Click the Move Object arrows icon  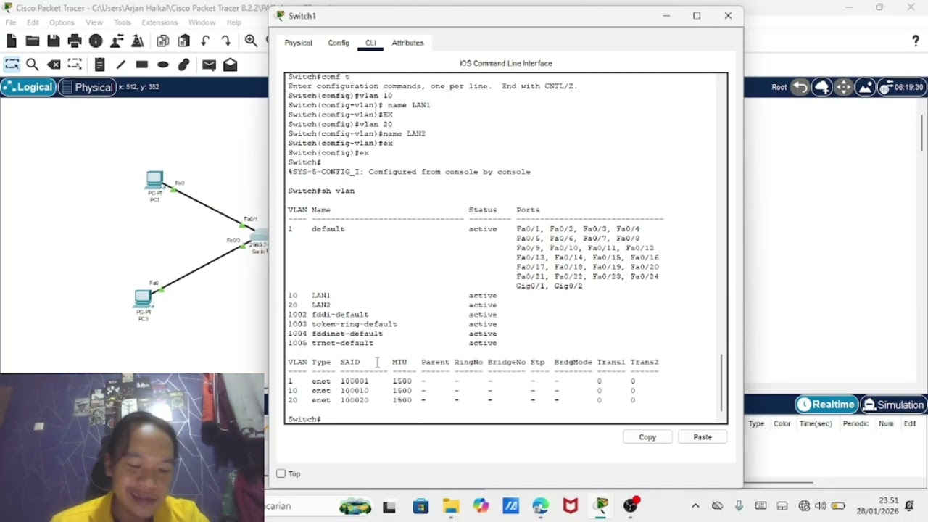click(844, 87)
